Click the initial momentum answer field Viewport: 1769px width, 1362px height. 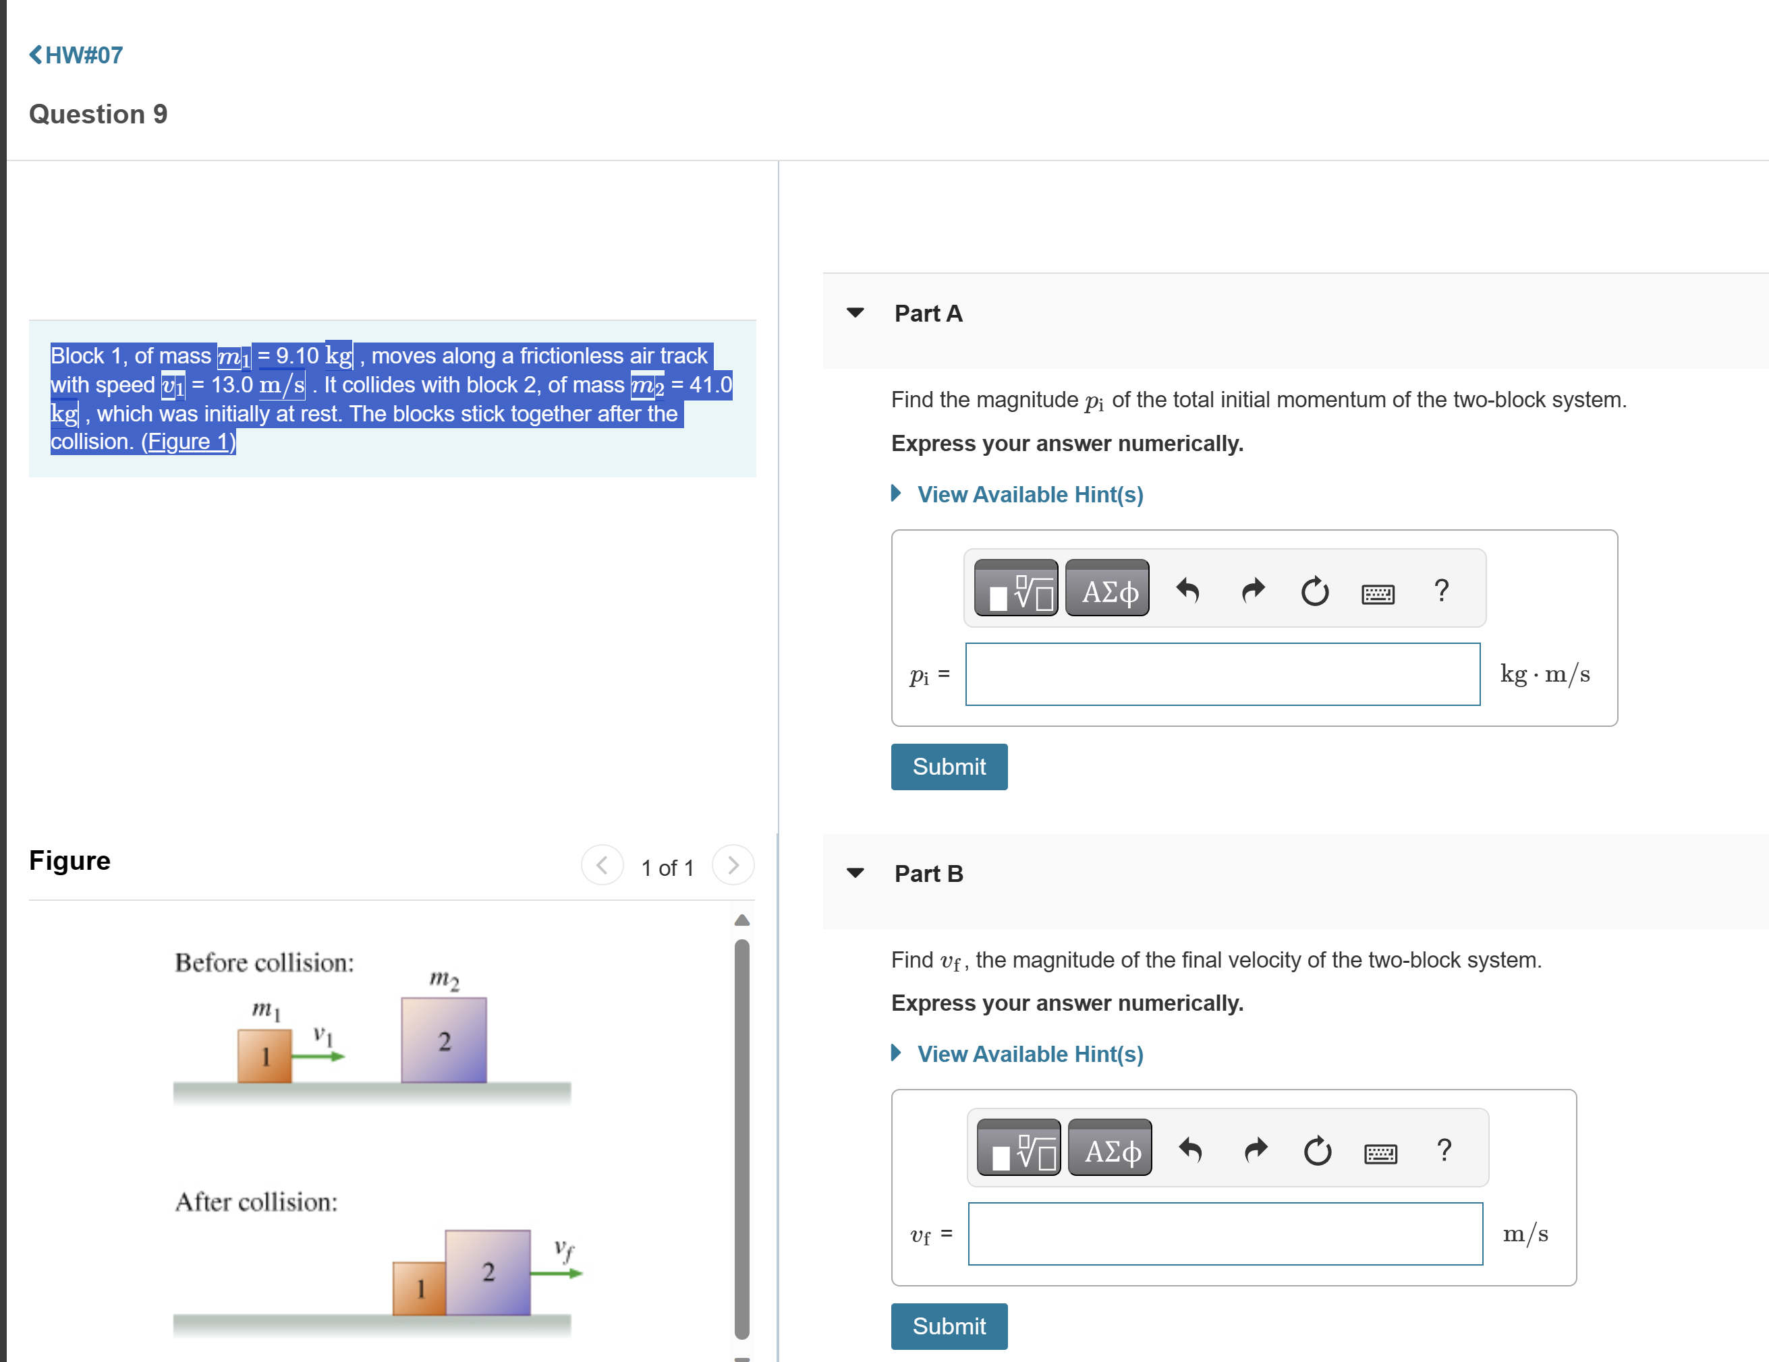1223,674
